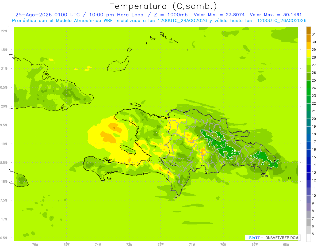This screenshot has height=248, width=321.
Task: Click the '72W' longitude label
Action: (160, 244)
